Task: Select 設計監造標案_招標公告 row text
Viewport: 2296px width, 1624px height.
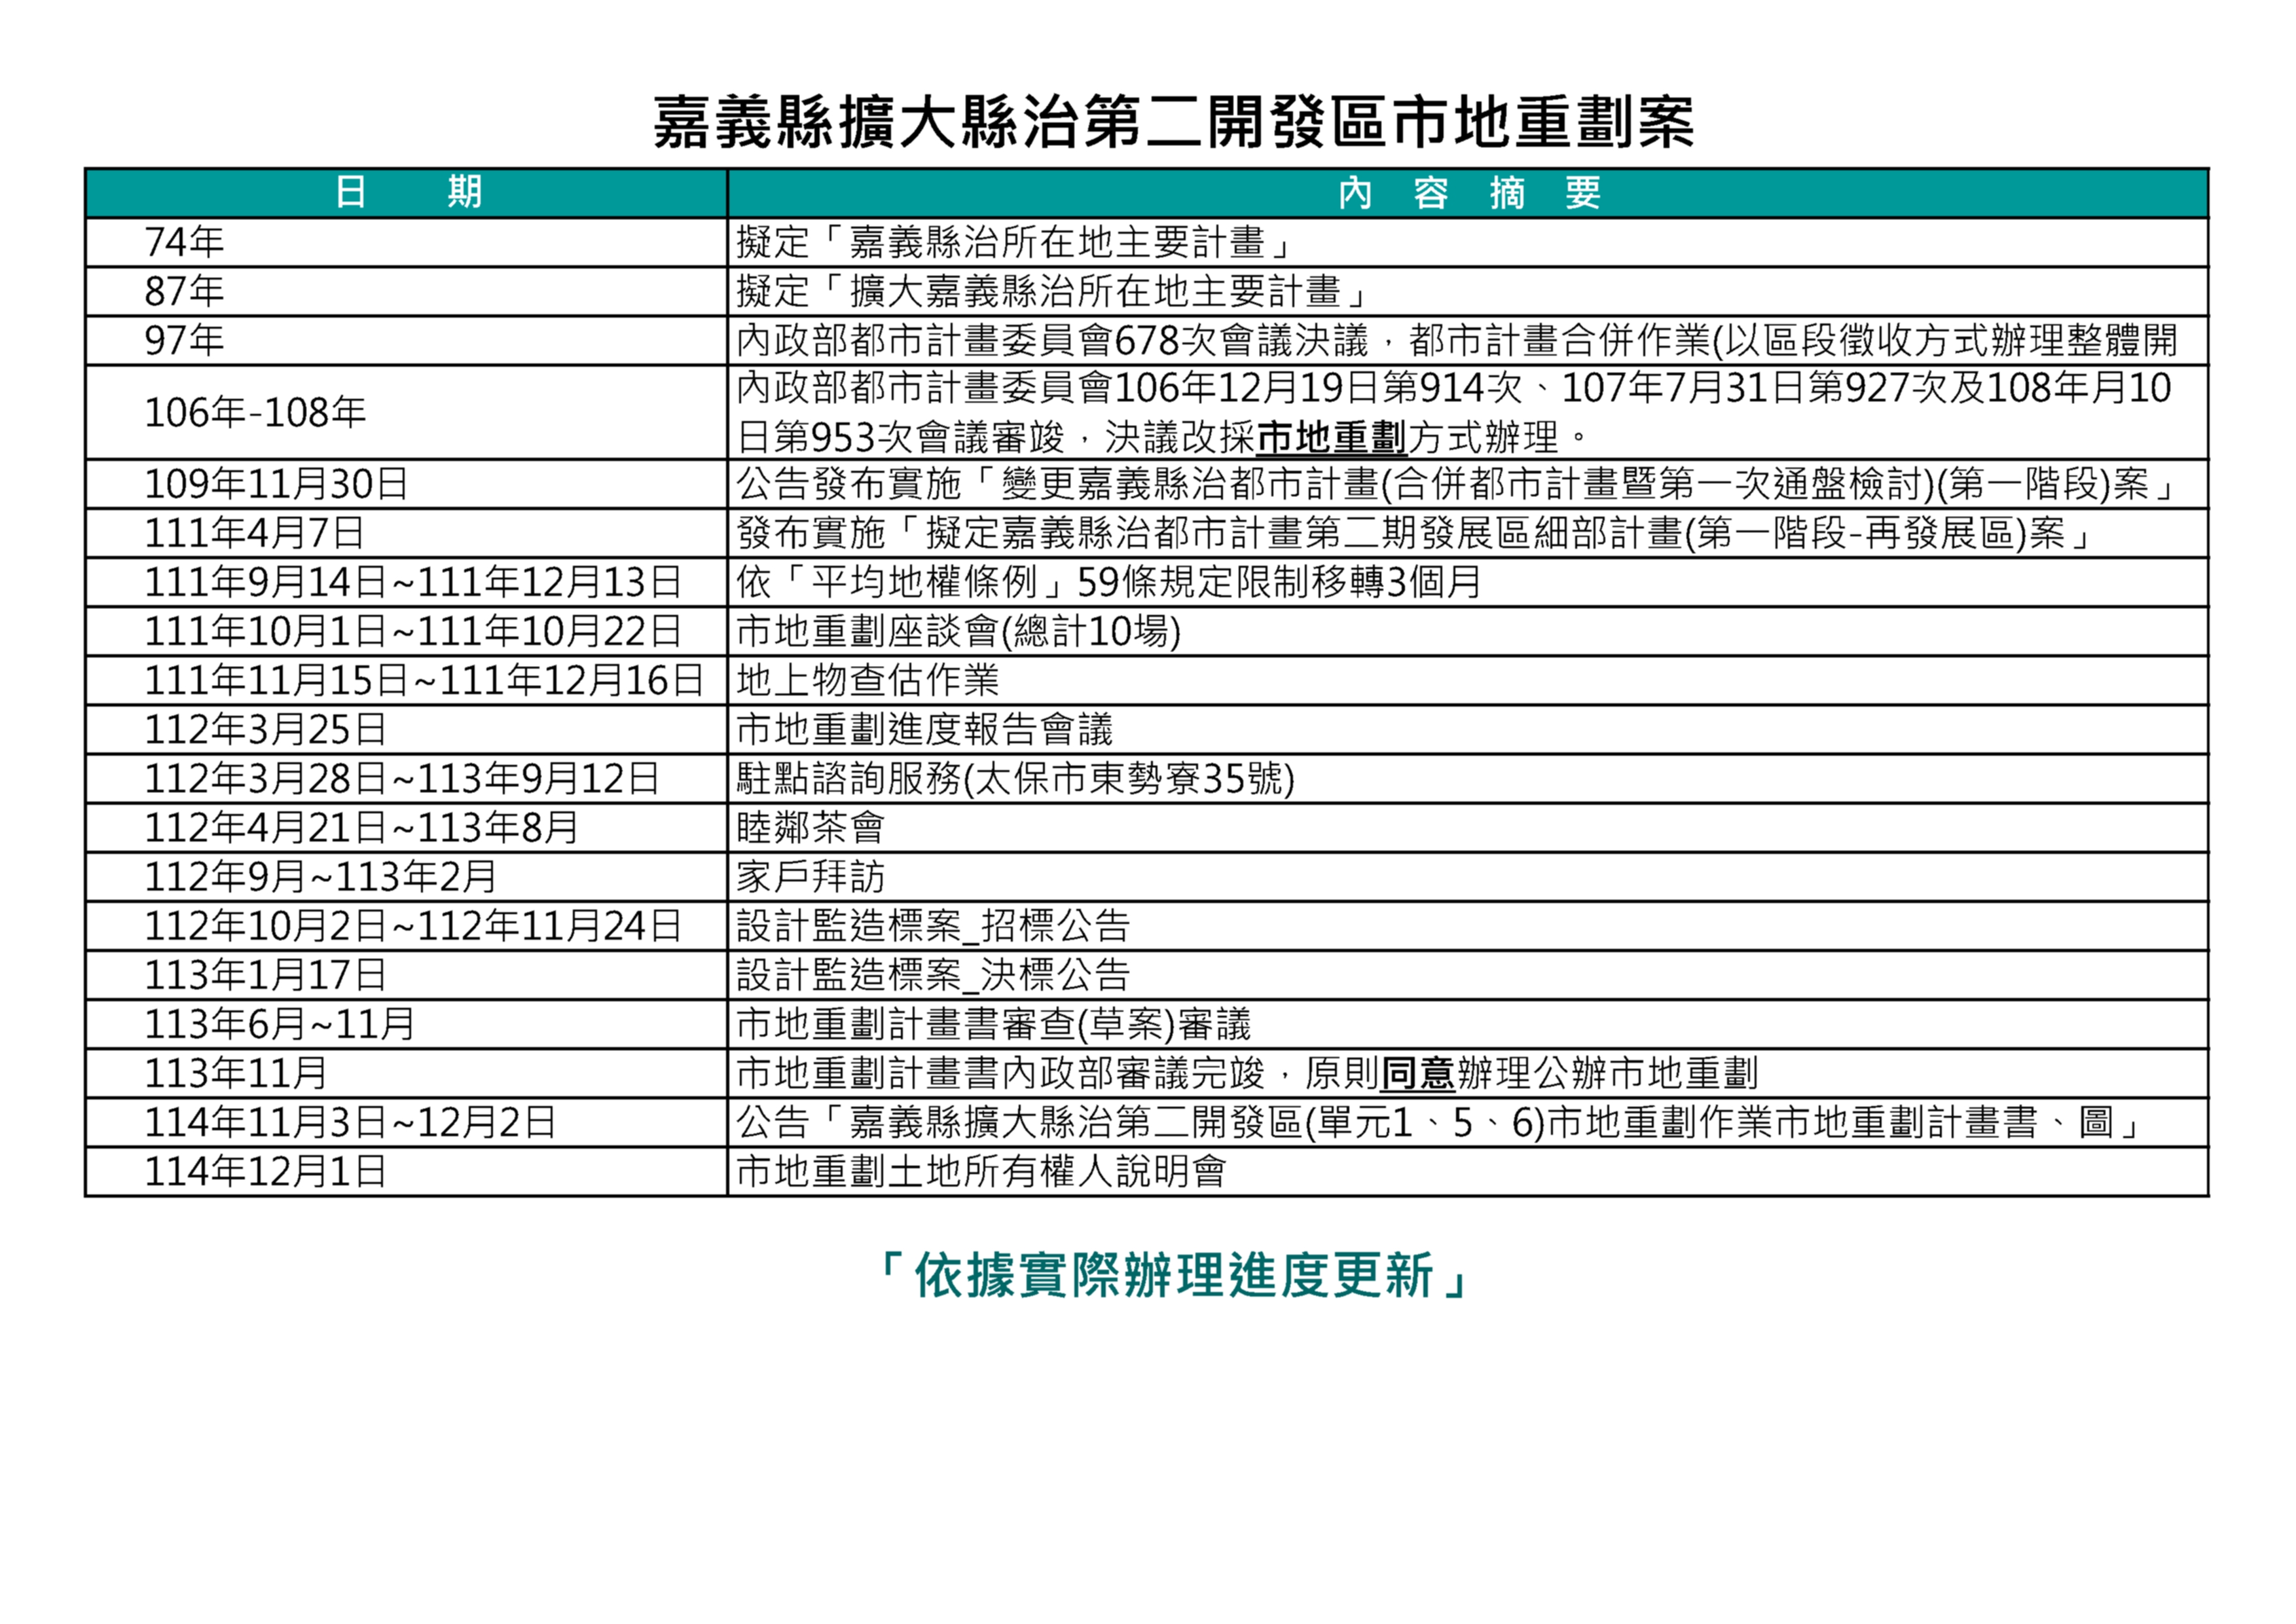Action: 933,925
